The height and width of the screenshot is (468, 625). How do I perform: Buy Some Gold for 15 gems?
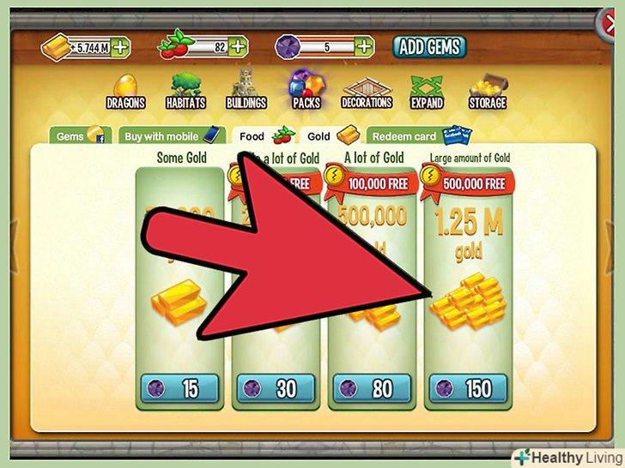[179, 388]
